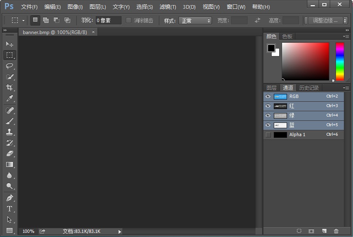Hide the red channel (红) visibility eye
Viewport: 353px width, 237px height.
tap(268, 106)
